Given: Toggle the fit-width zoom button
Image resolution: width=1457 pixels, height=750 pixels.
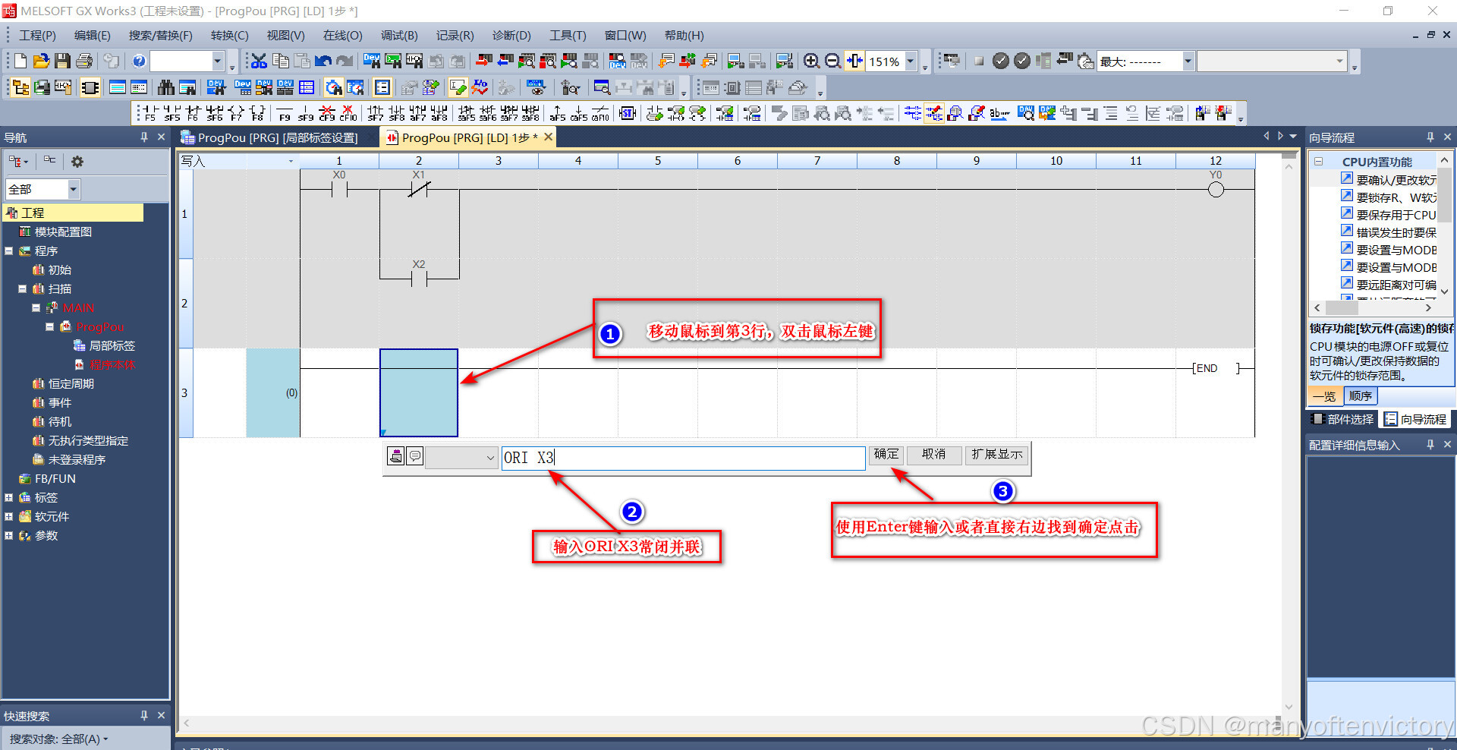Looking at the screenshot, I should tap(854, 61).
